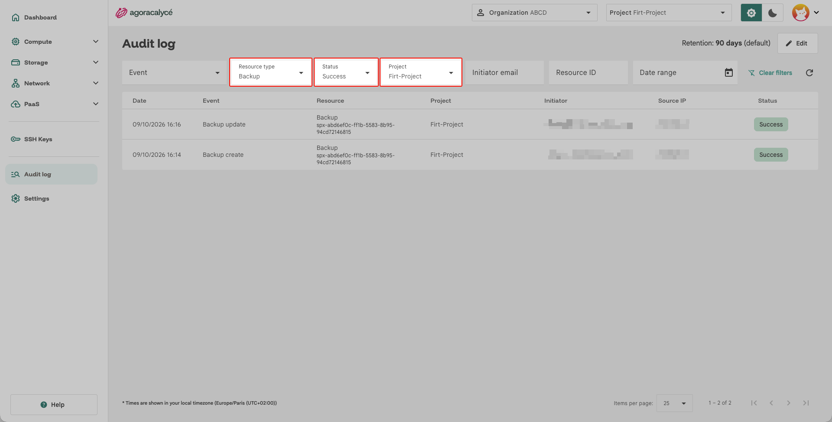Expand the PaaS menu chevron
832x422 pixels.
[96, 104]
